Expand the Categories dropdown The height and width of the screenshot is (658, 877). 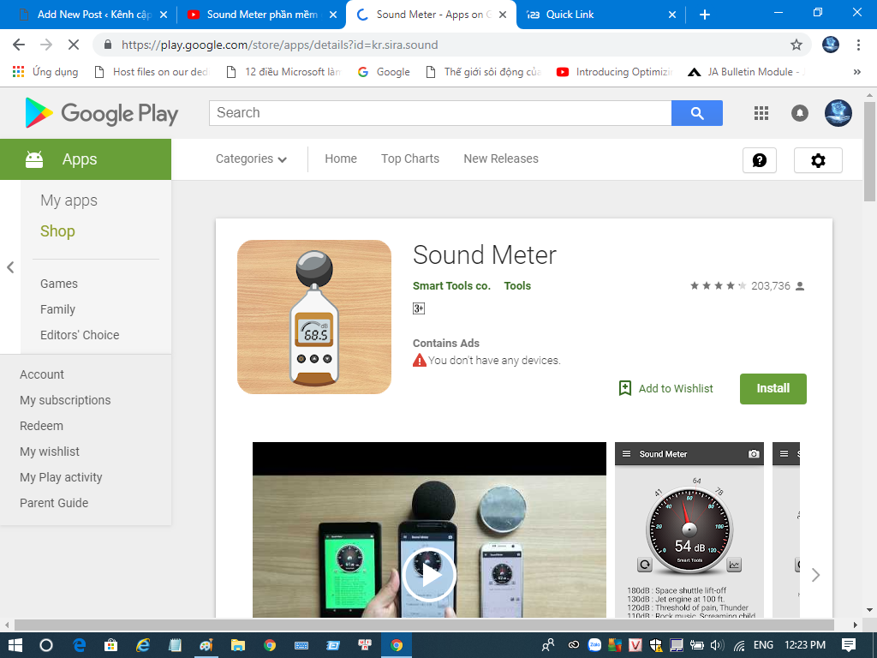251,159
